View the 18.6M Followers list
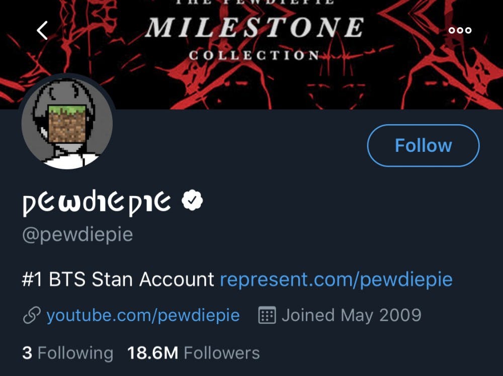Viewport: 503px width, 376px height. pos(194,353)
